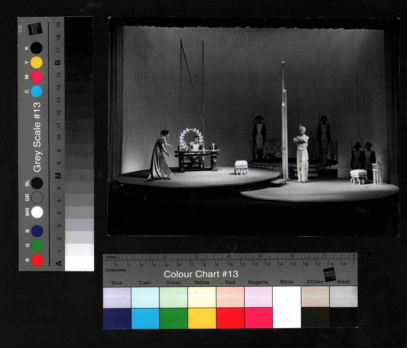This screenshot has height=348, width=407.
Task: Click the white circle labeled WH
Action: coord(37,212)
